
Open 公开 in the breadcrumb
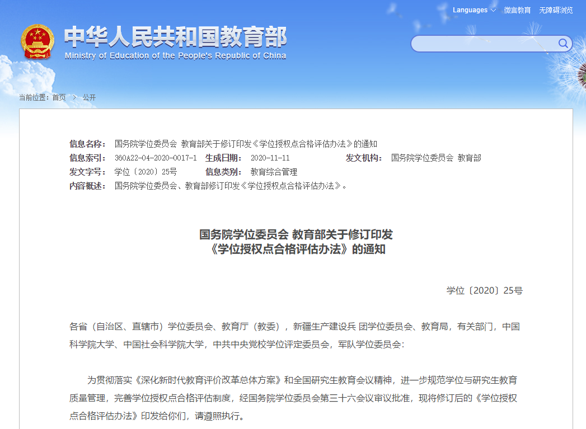point(89,97)
